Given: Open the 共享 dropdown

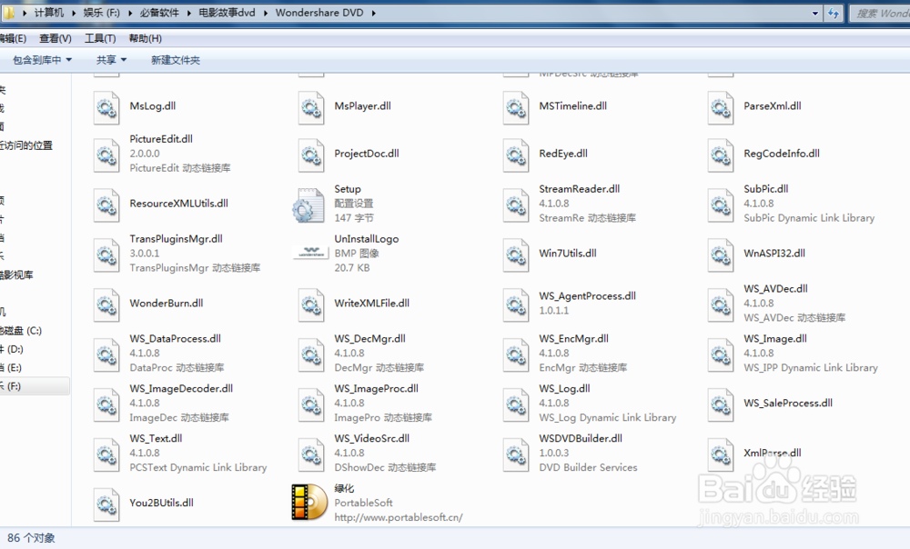Looking at the screenshot, I should [111, 60].
